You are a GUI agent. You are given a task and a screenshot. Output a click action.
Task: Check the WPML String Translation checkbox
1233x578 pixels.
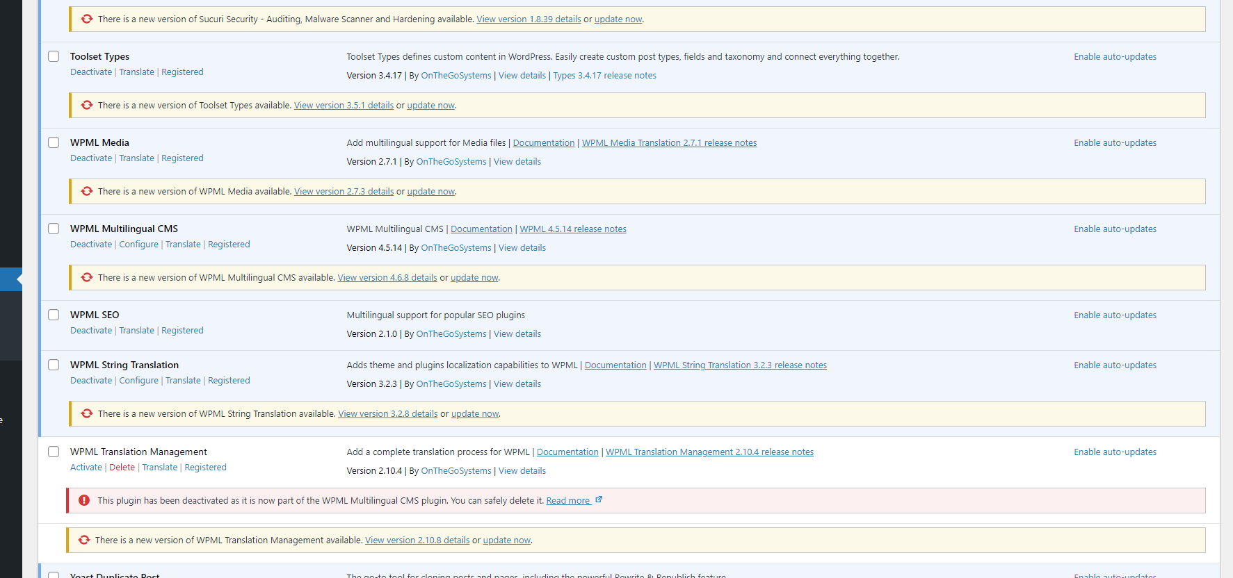tap(54, 365)
